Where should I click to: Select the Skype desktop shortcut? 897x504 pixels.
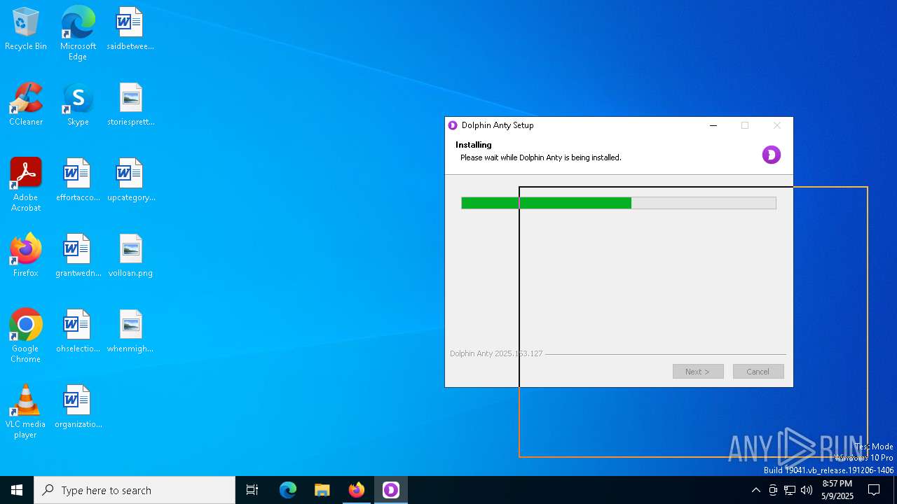point(78,105)
